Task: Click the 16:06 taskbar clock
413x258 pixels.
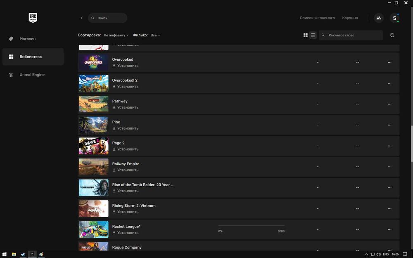Action: pyautogui.click(x=395, y=254)
